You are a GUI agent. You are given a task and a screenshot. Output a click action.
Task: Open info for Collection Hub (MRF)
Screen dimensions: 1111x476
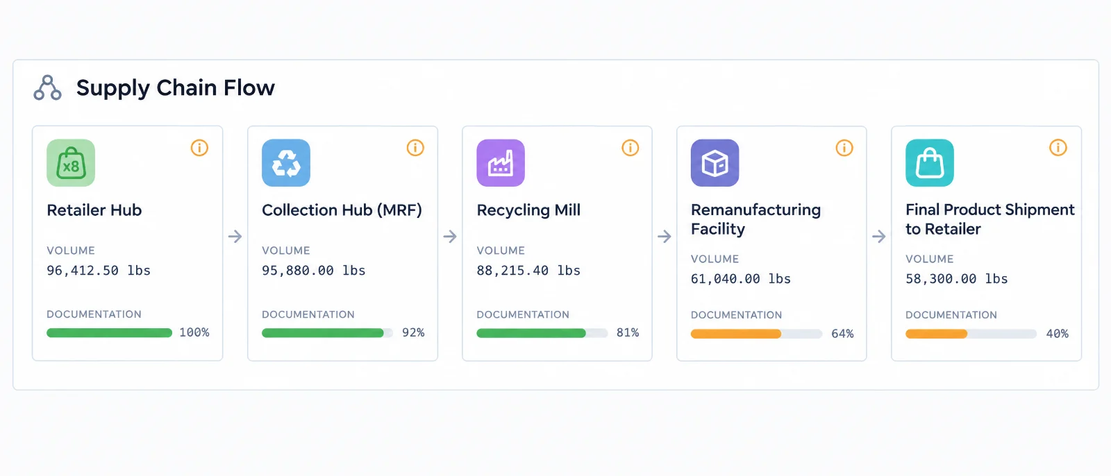coord(415,148)
